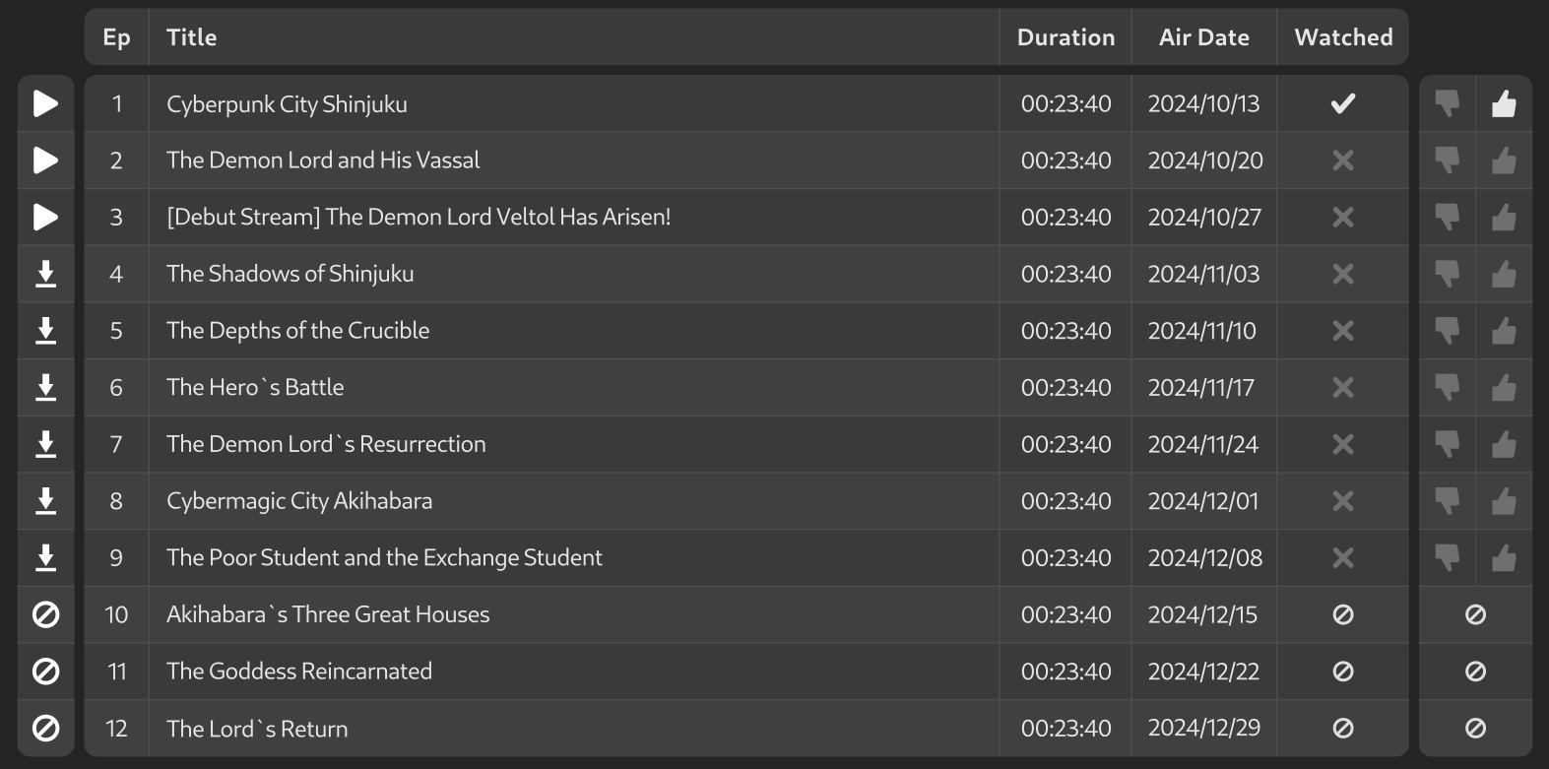Download episode 4 The Shadows of Shinjuku
The height and width of the screenshot is (769, 1549).
(45, 274)
